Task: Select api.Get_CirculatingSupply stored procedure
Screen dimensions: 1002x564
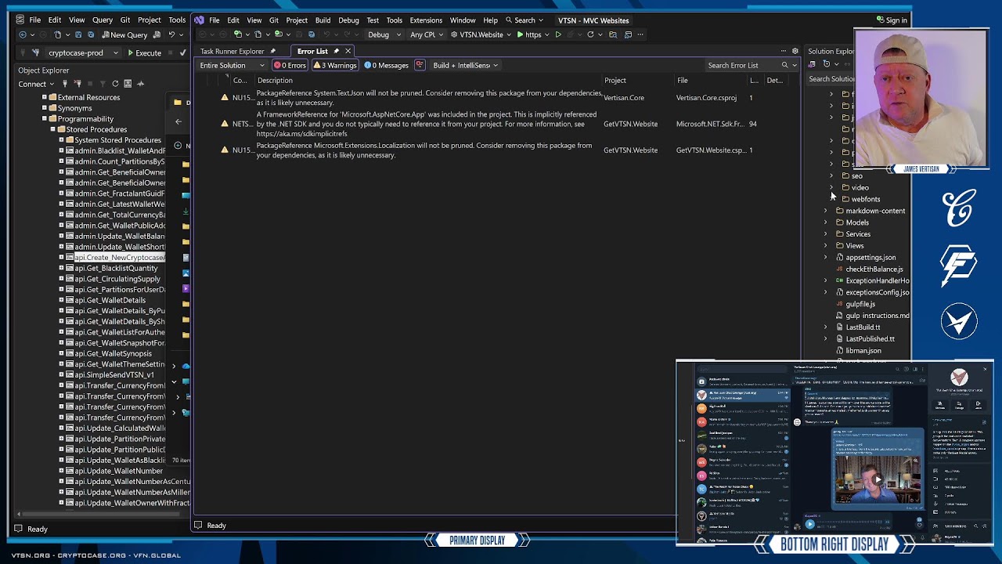Action: pos(117,279)
